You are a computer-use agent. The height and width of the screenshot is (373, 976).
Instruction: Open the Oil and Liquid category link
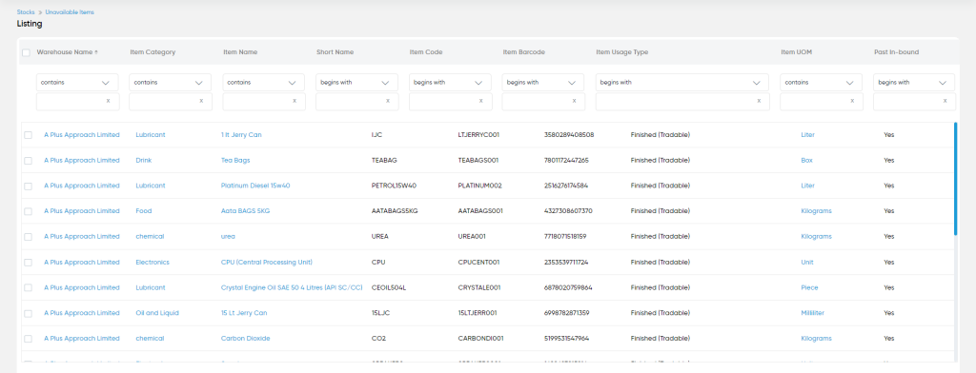(157, 313)
